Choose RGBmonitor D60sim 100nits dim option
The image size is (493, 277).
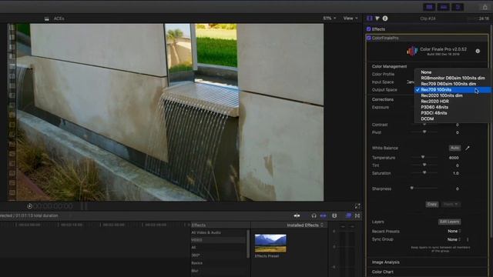(x=452, y=78)
